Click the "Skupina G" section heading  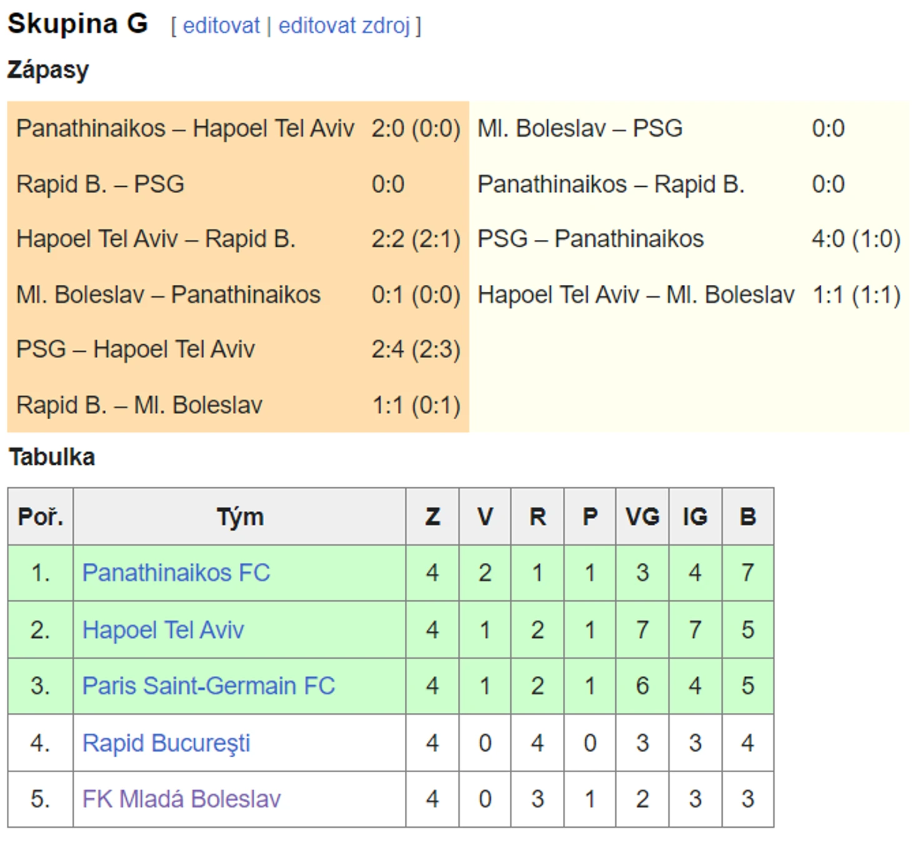[x=77, y=24]
